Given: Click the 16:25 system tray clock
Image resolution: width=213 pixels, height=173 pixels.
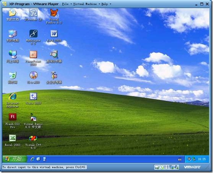Looking at the screenshot, I should coord(202,159).
